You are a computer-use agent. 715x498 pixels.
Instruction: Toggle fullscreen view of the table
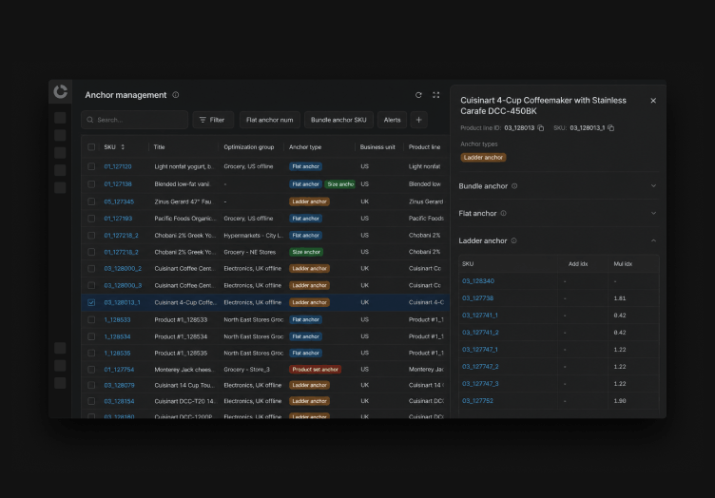pyautogui.click(x=435, y=95)
